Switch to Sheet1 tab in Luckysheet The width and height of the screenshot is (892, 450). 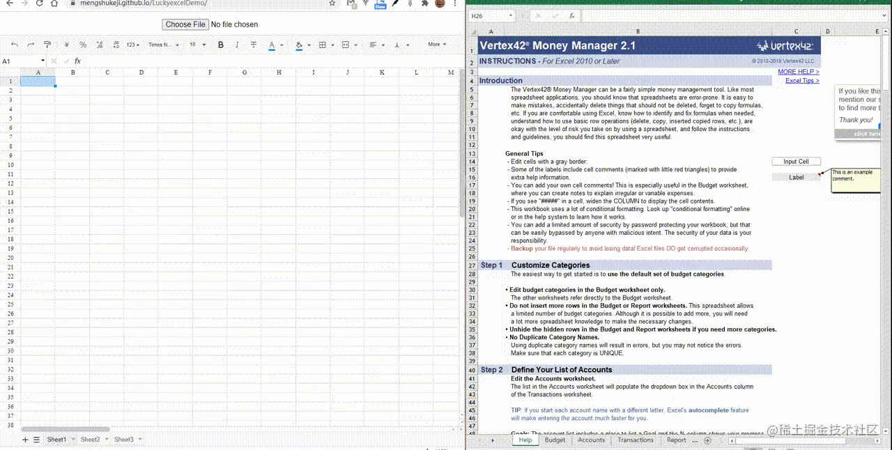pos(56,440)
